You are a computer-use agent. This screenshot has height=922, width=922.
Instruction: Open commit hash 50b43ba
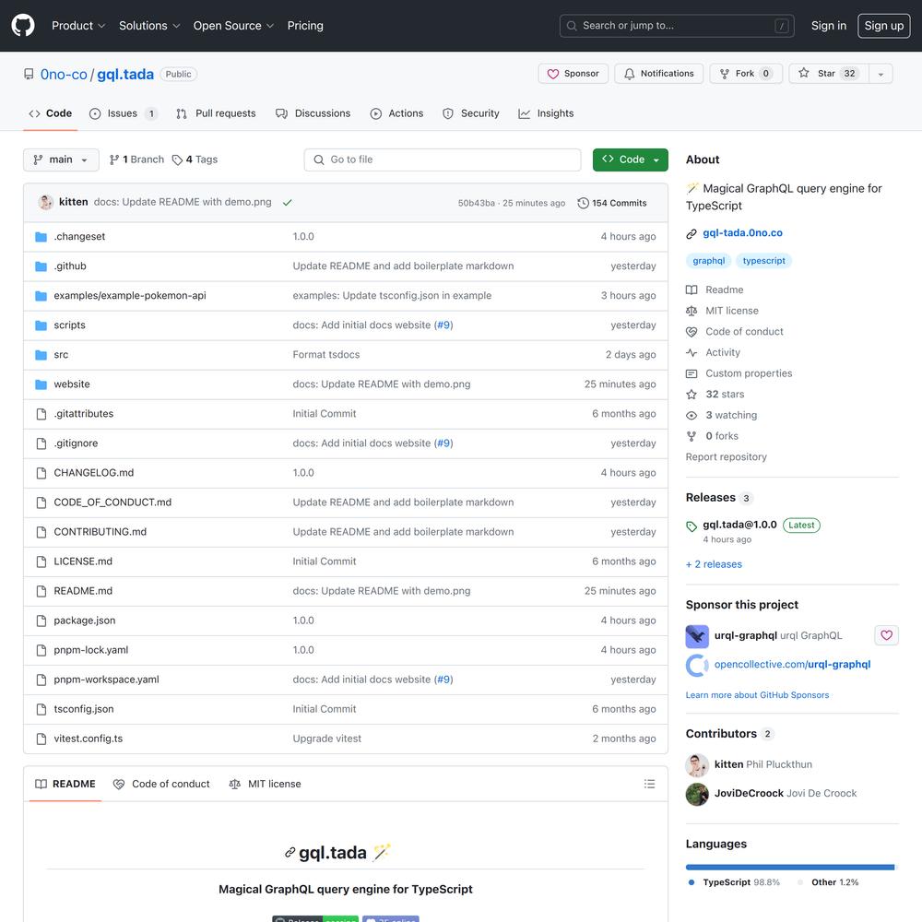click(477, 203)
